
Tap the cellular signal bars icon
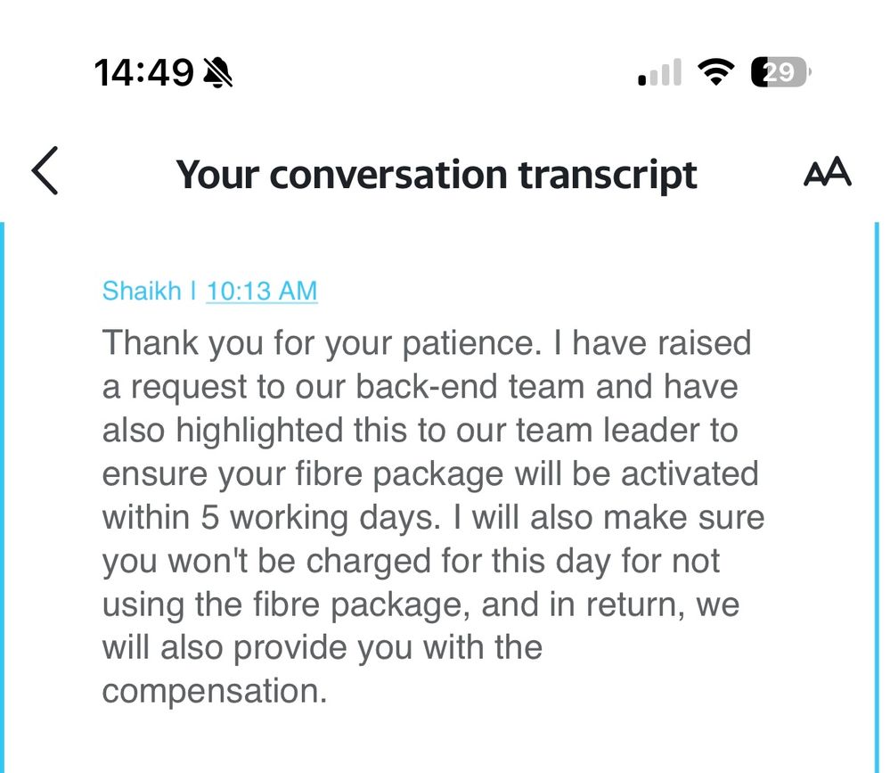pos(659,72)
